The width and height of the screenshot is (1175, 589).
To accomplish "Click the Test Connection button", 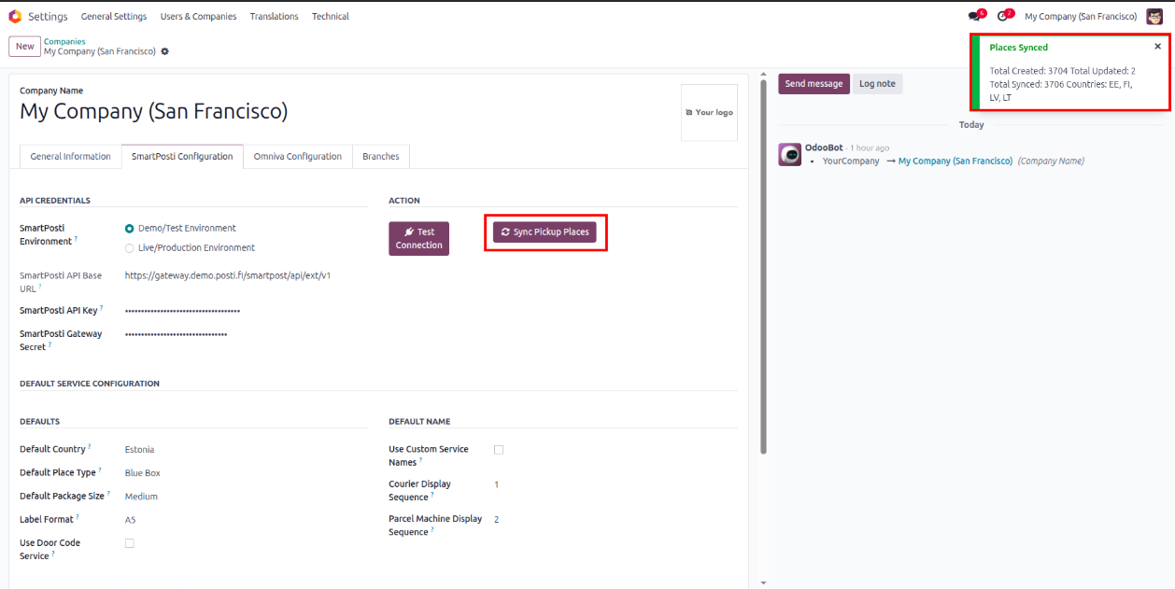I will coord(418,238).
